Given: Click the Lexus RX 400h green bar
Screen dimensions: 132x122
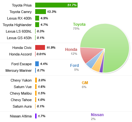Looking at the screenshot, I should pyautogui.click(x=37, y=18).
